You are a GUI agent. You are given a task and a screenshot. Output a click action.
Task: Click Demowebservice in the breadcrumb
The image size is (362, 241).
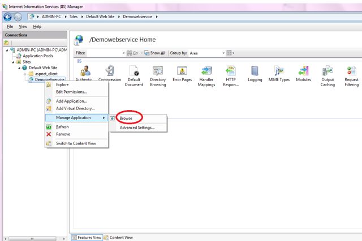(x=137, y=16)
